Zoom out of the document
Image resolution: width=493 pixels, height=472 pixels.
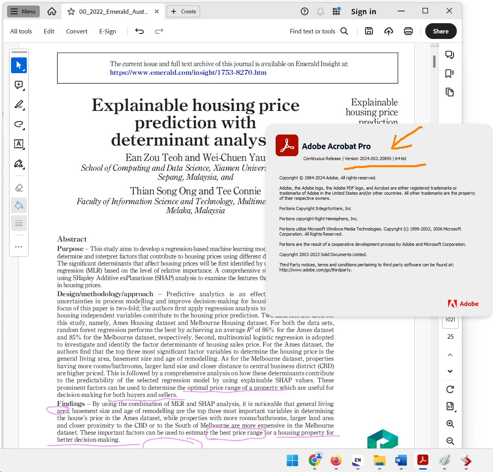click(450, 441)
